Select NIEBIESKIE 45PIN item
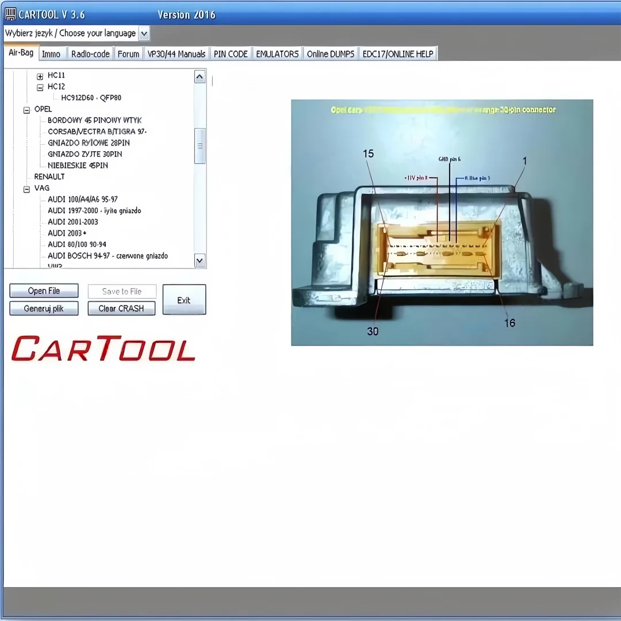Screen dimensions: 621x621 click(78, 165)
